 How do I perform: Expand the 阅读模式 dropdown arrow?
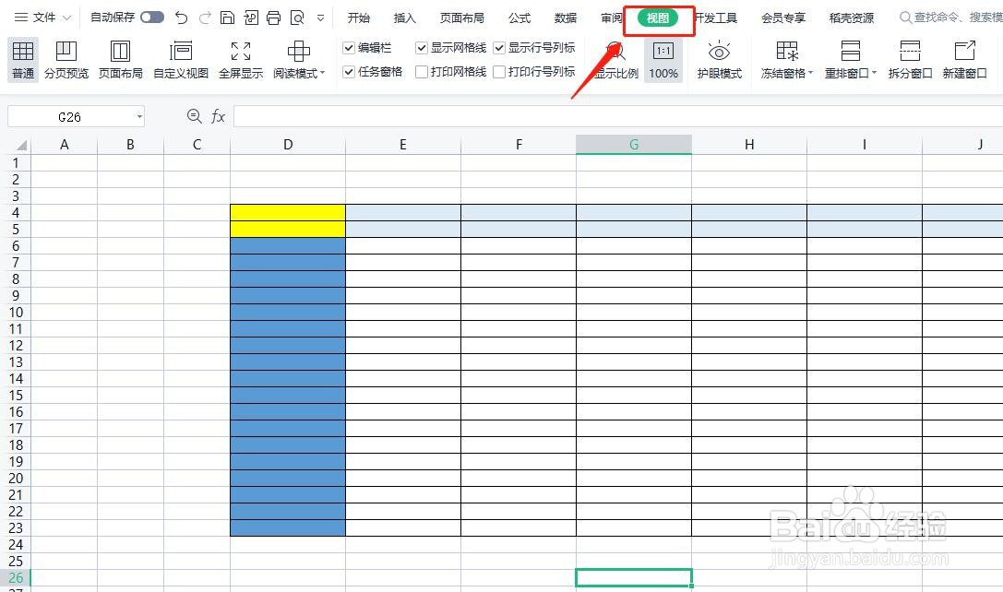point(322,73)
